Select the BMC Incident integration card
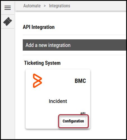The height and width of the screenshot is (140, 127). [58, 99]
